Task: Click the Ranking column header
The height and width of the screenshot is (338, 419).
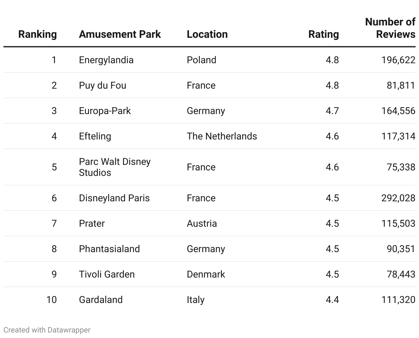Action: pyautogui.click(x=37, y=34)
